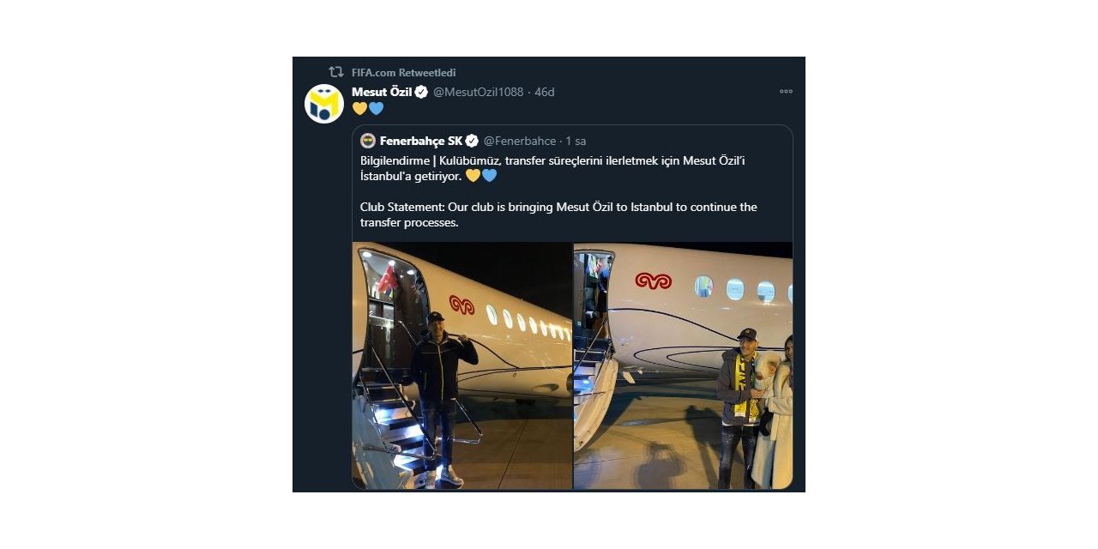Click the "1 sa" quoted tweet timestamp
The width and height of the screenshot is (1098, 549).
point(576,141)
